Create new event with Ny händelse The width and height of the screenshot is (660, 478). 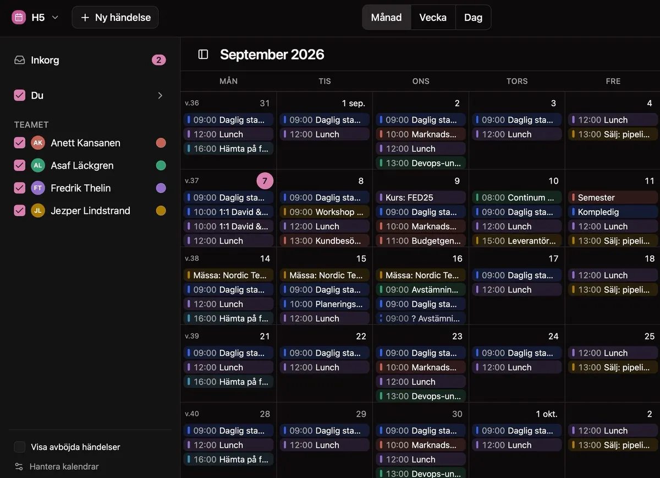[x=116, y=18]
